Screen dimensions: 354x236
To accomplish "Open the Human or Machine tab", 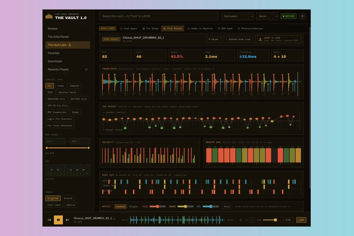I will 200,29.
